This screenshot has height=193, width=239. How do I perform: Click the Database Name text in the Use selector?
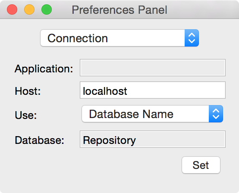coord(131,114)
